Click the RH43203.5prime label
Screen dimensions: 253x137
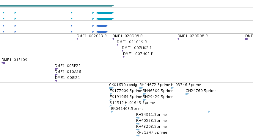click(x=151, y=127)
